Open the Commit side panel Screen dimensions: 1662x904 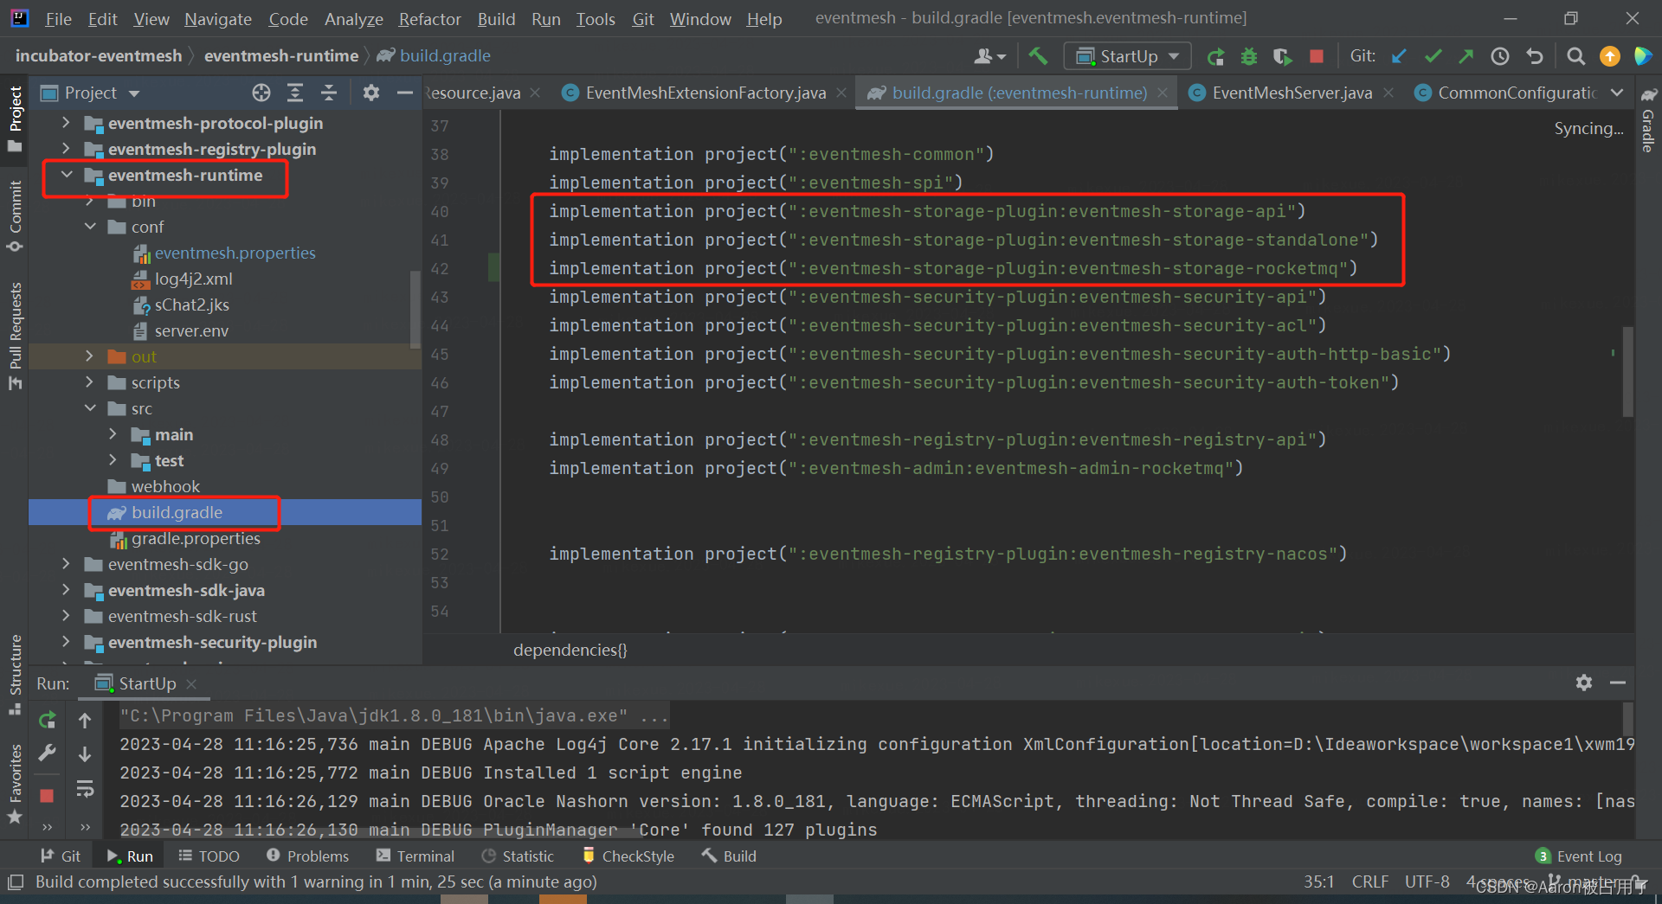tap(15, 216)
